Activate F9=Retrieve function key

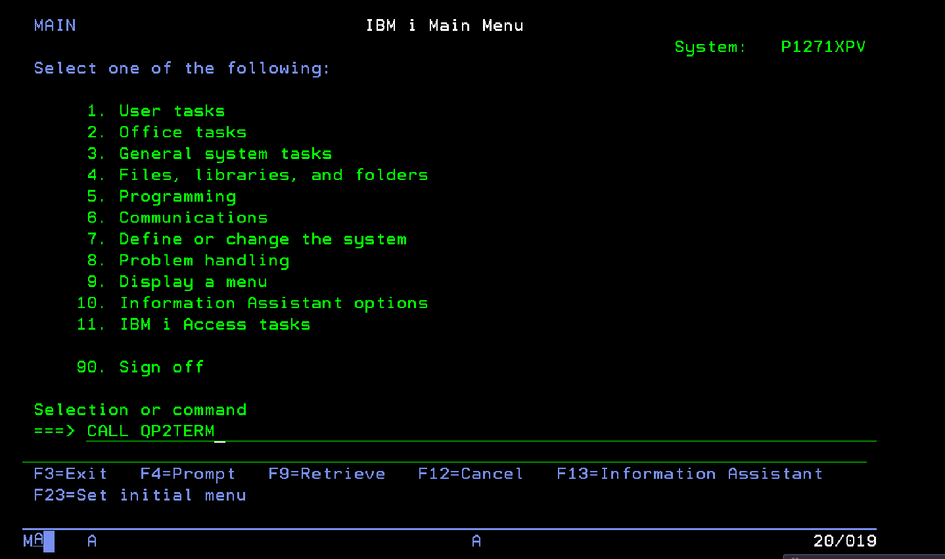[327, 474]
